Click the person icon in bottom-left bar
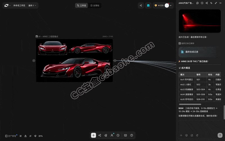 pyautogui.click(x=25, y=136)
